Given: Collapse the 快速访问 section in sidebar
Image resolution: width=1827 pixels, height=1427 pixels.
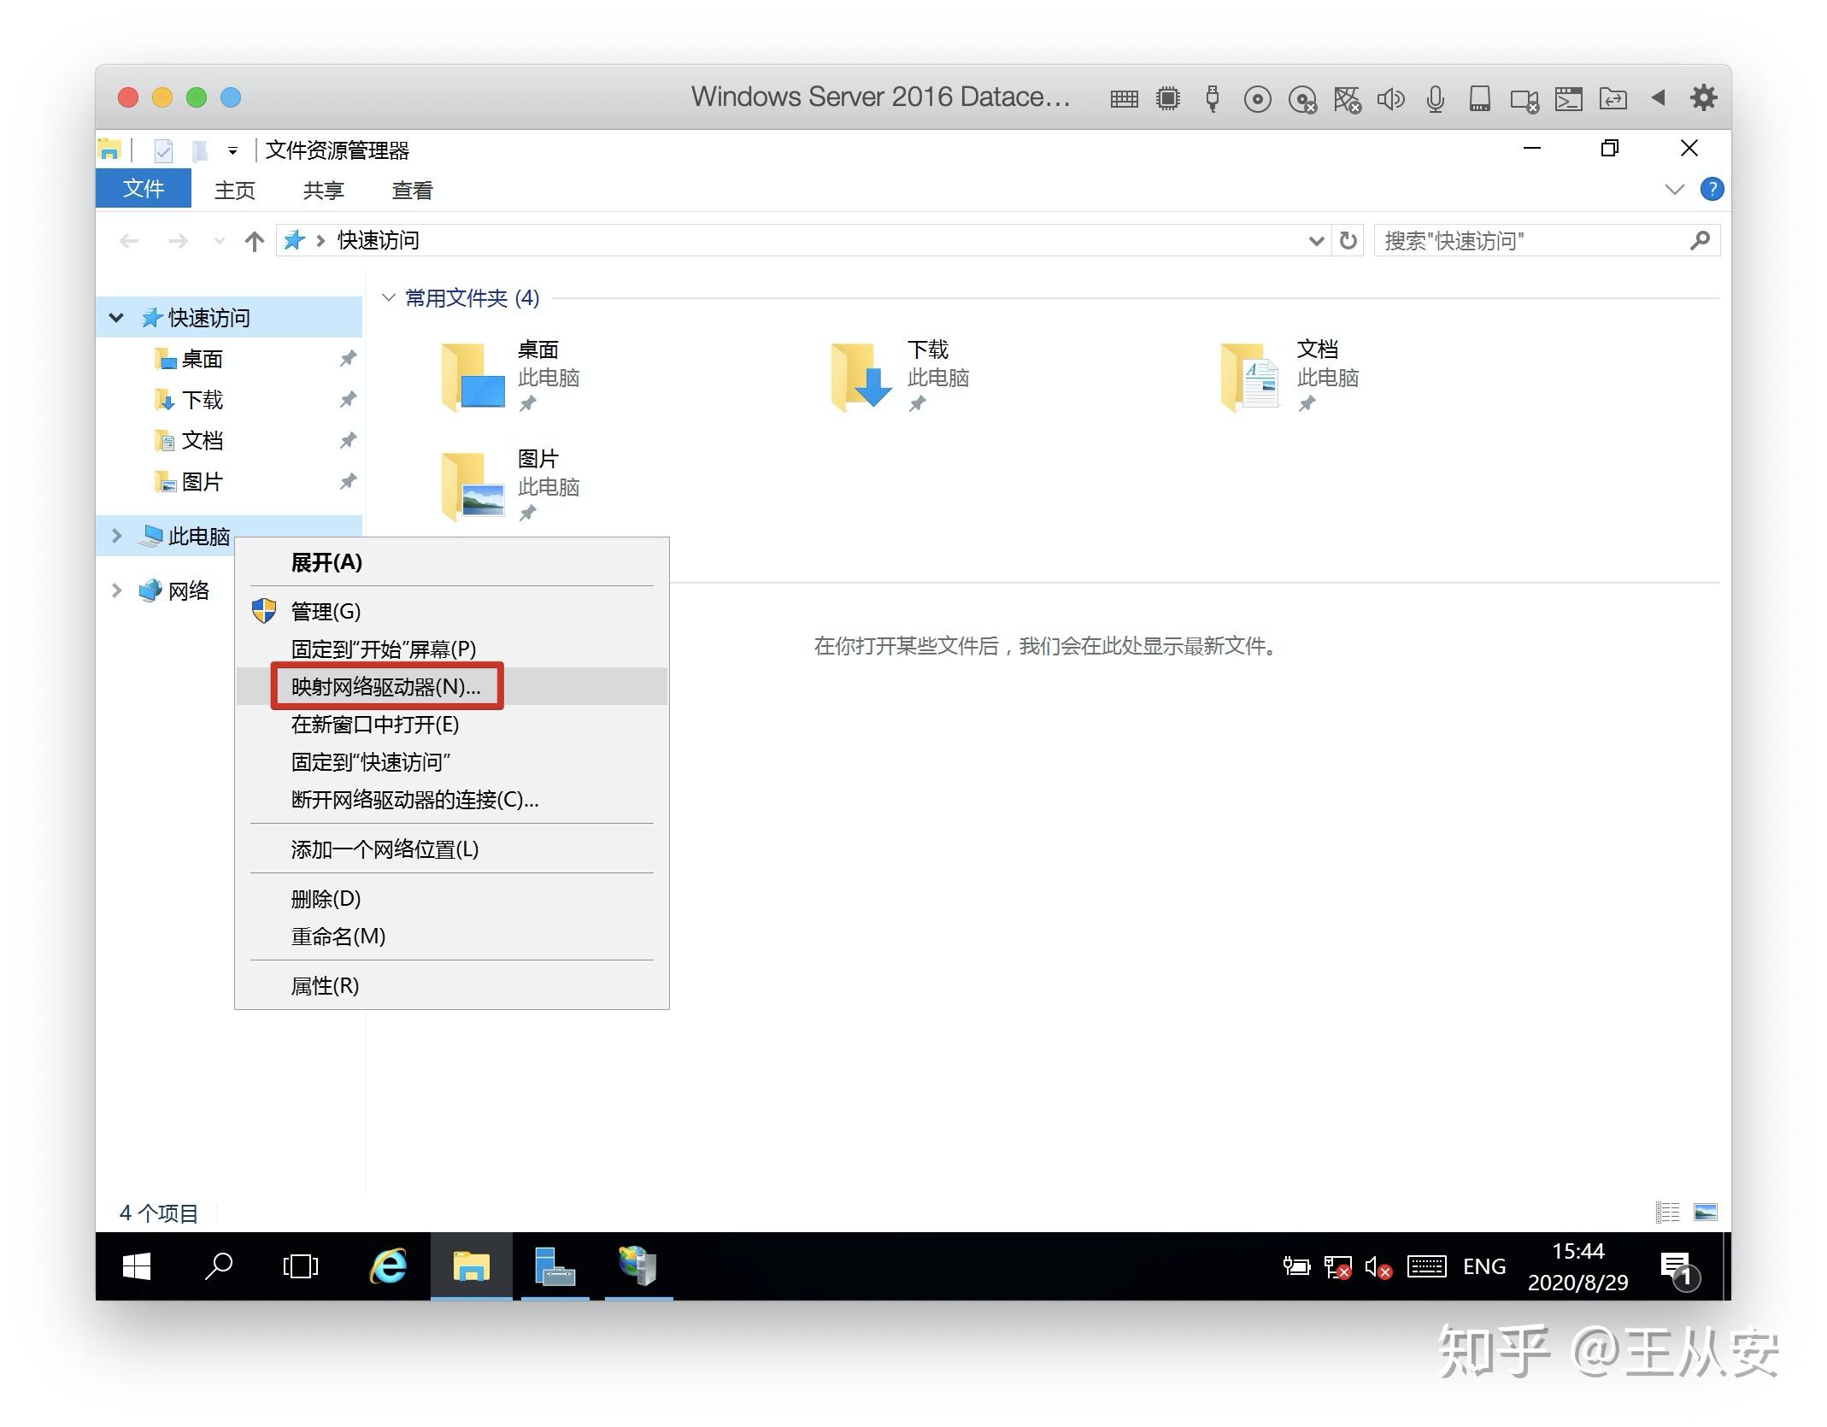Looking at the screenshot, I should click(117, 316).
